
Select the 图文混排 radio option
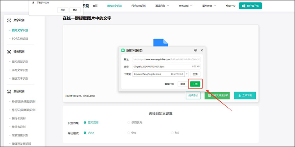coord(91,123)
